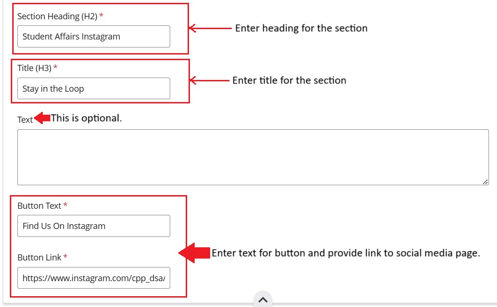Click the Button Link field with the Instagram URL

tap(94, 278)
